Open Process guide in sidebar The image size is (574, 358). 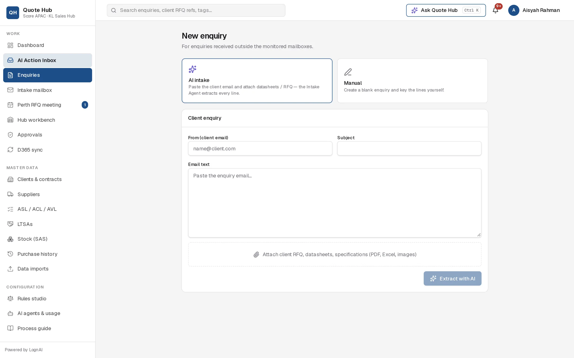pyautogui.click(x=48, y=328)
